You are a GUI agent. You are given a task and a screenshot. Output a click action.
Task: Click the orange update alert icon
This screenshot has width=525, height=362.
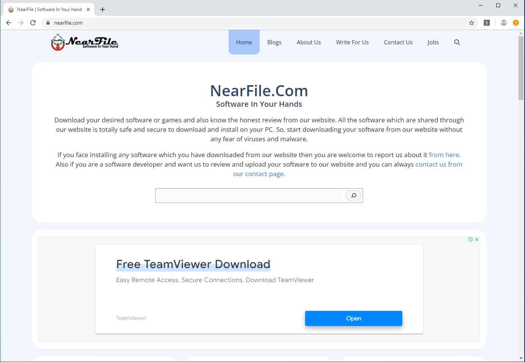click(x=516, y=23)
